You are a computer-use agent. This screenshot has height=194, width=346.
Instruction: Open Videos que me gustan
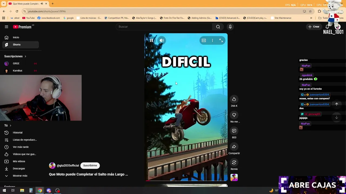[x=21, y=154]
